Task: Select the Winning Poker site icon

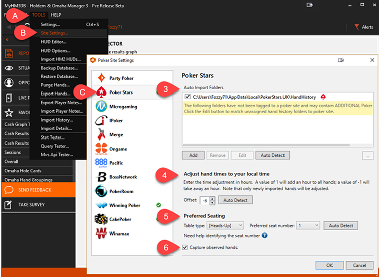Action: coord(101,205)
